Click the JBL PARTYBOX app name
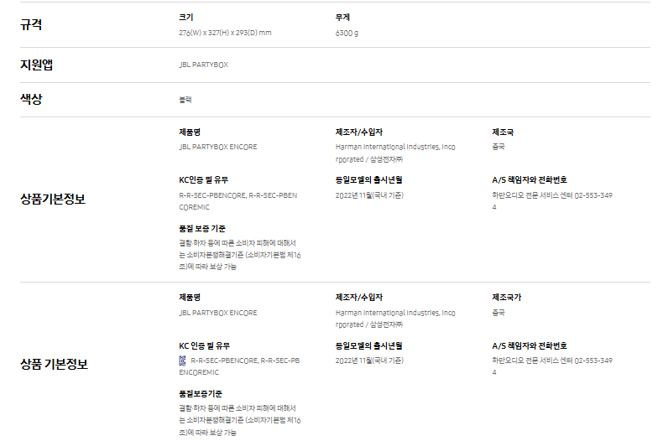The height and width of the screenshot is (441, 668). point(204,65)
